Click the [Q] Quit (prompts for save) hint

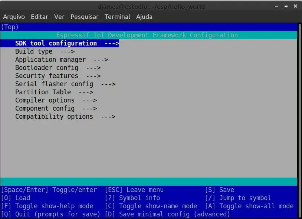coord(50,214)
